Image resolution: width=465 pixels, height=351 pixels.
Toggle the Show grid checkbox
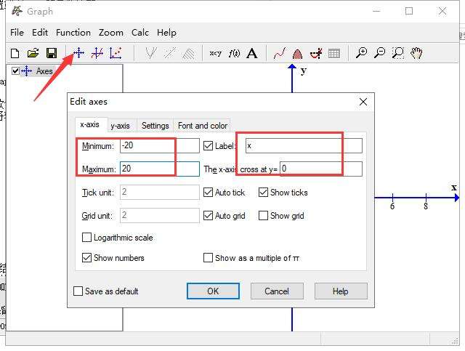[x=264, y=216]
